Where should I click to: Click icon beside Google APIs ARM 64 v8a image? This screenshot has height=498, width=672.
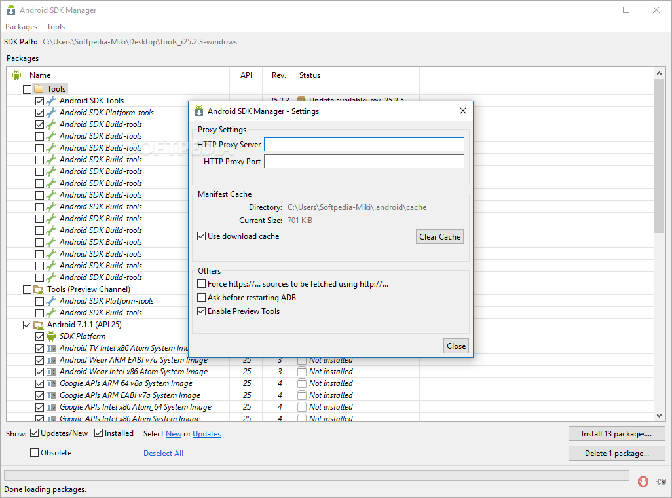51,383
